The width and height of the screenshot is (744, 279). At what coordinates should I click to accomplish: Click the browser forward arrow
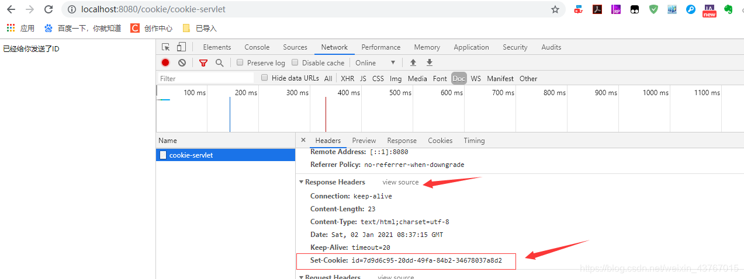click(30, 9)
